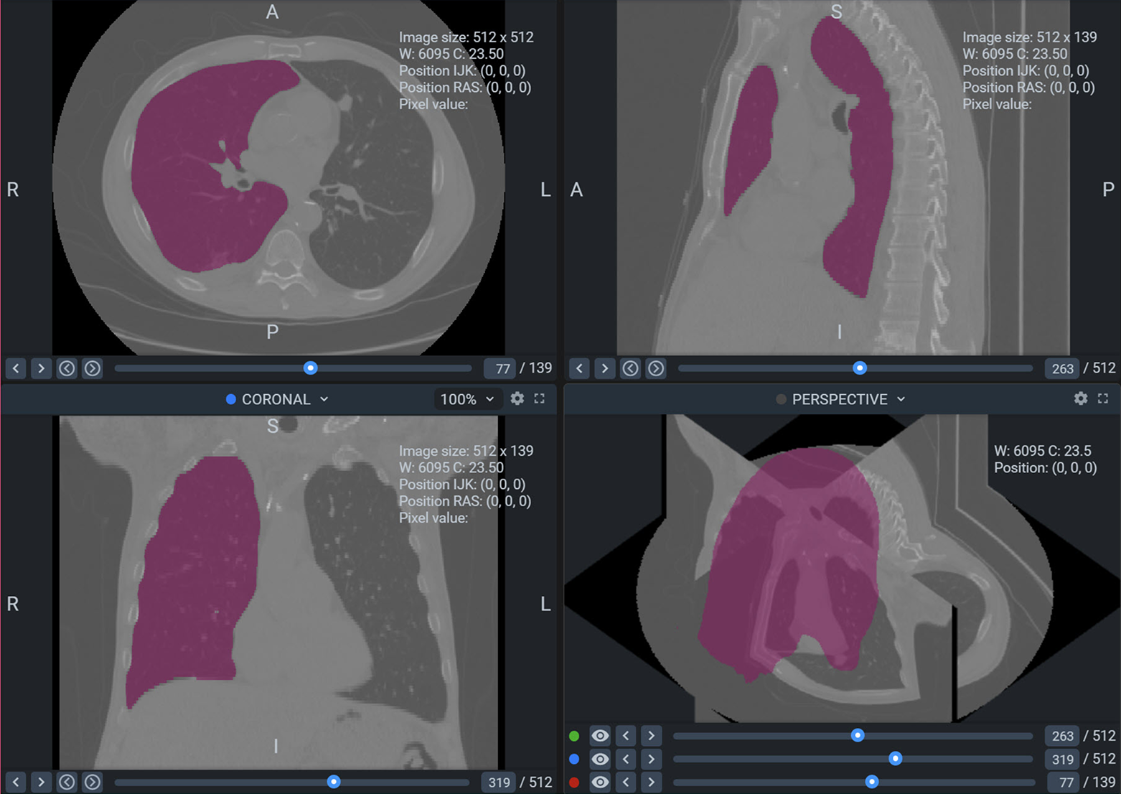Viewport: 1121px width, 794px height.
Task: Expand the Perspective view to fullscreen
Action: click(x=1103, y=398)
